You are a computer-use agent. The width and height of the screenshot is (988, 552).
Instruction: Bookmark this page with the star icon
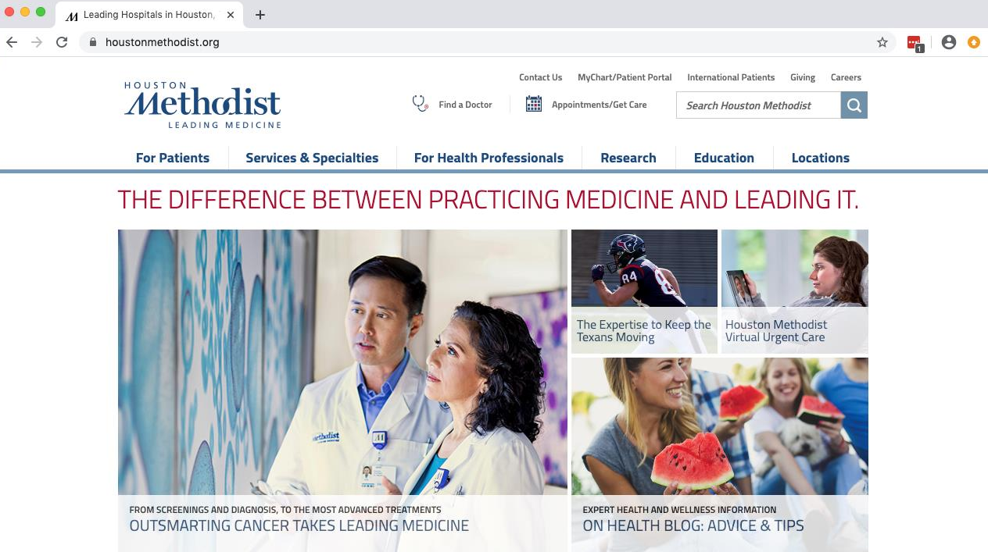point(882,42)
